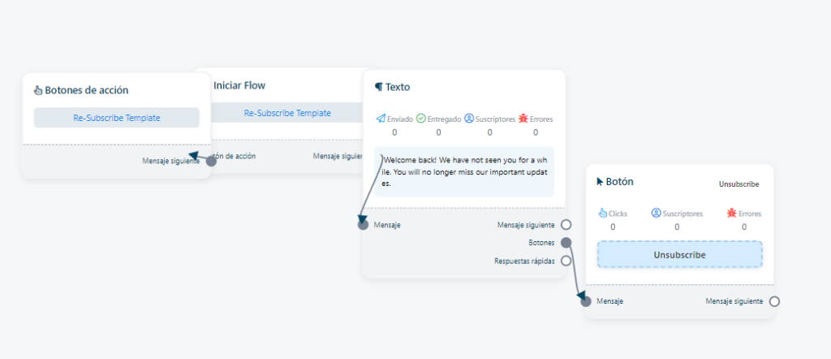Select the Respuestas rápidas output port
The width and height of the screenshot is (831, 359).
click(x=566, y=261)
